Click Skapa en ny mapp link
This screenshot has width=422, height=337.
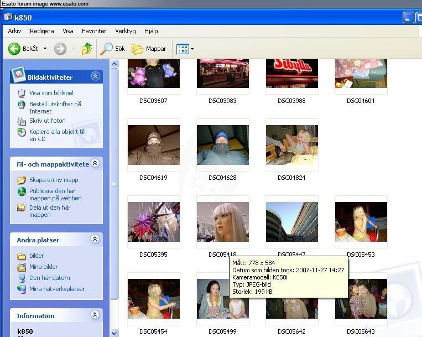54,180
